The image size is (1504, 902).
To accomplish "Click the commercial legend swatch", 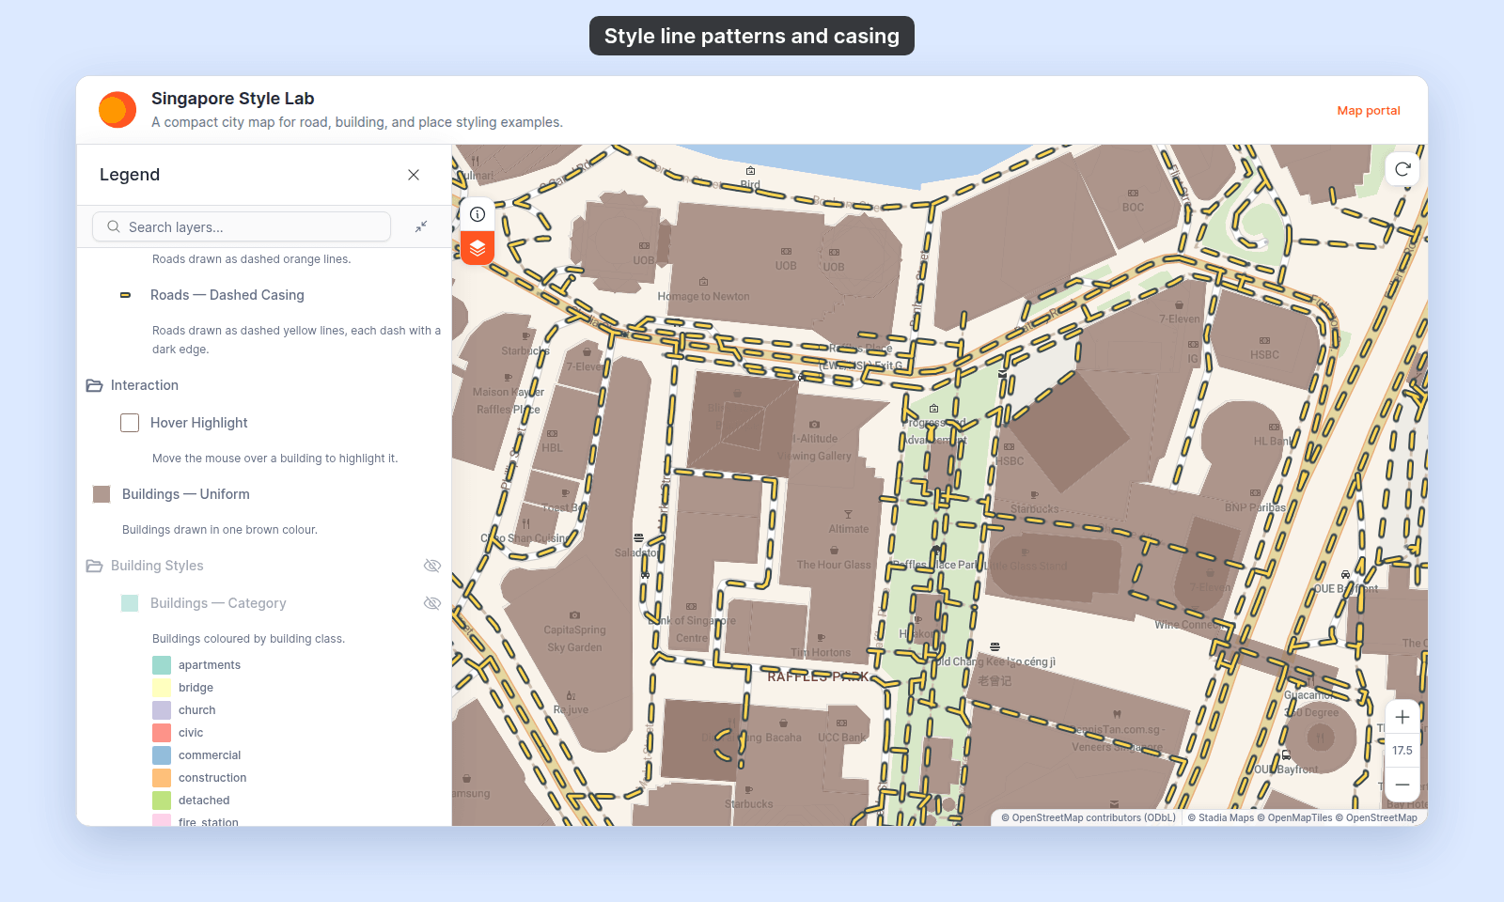I will (x=162, y=755).
